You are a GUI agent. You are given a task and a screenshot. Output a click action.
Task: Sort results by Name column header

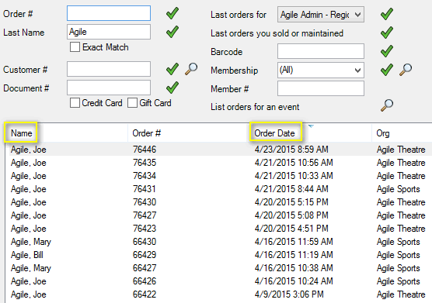click(22, 133)
